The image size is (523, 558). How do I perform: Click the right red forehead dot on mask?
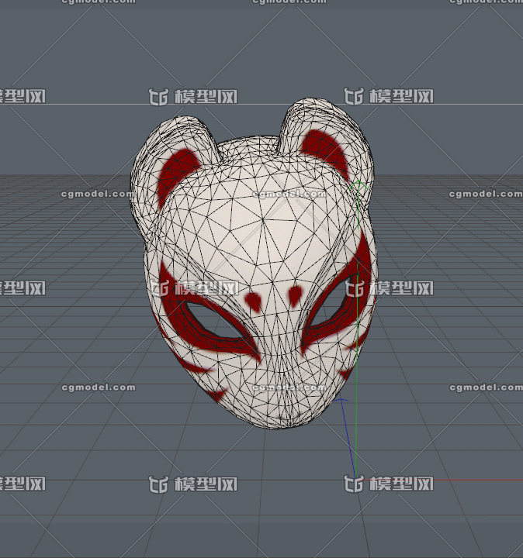click(x=295, y=295)
